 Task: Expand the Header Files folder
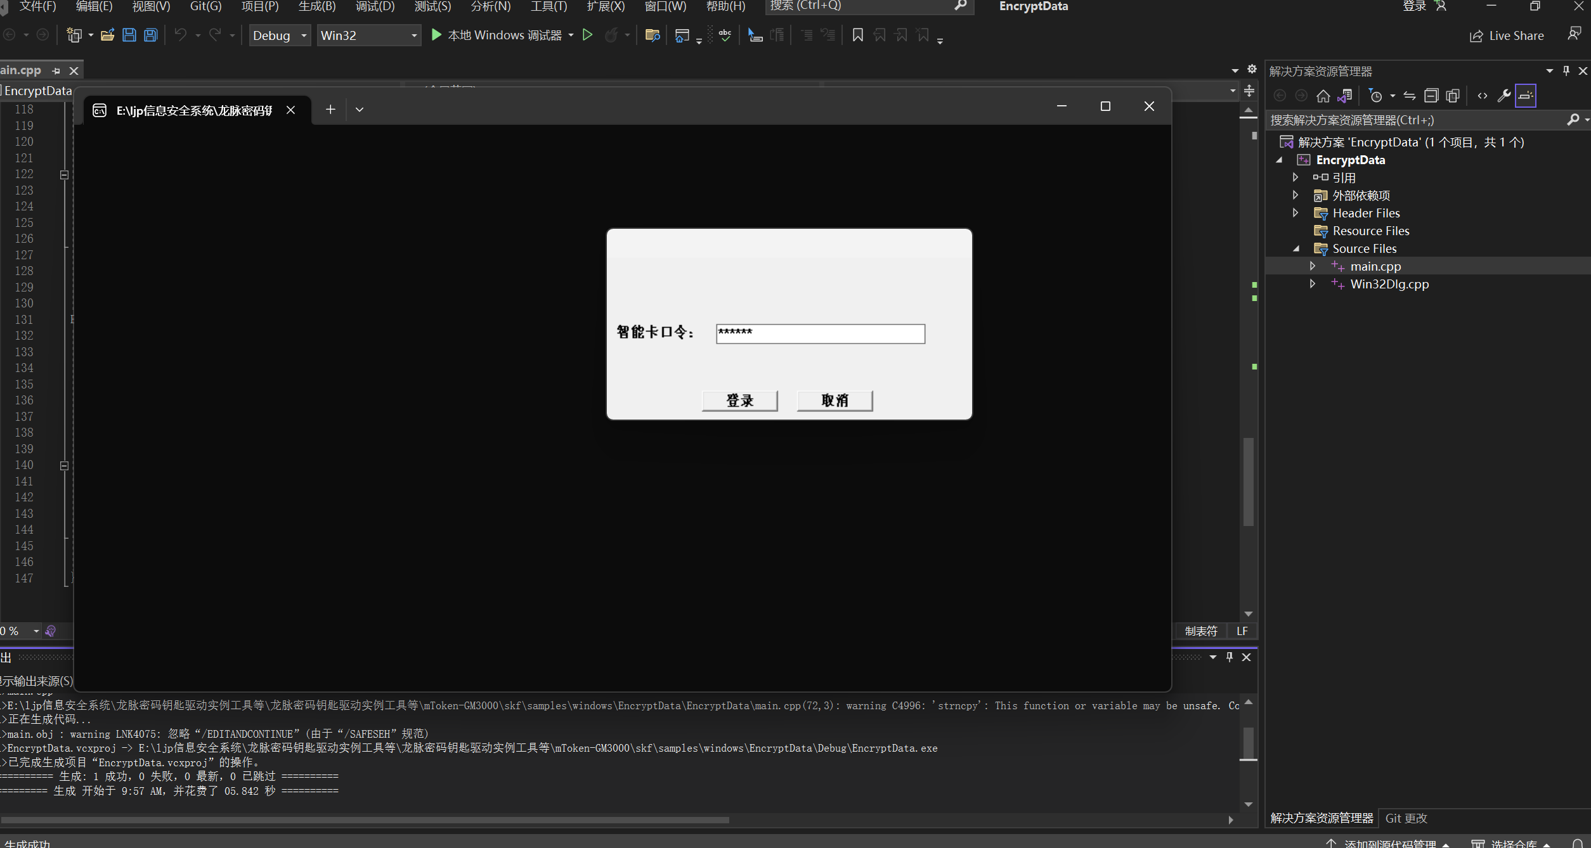click(1296, 213)
